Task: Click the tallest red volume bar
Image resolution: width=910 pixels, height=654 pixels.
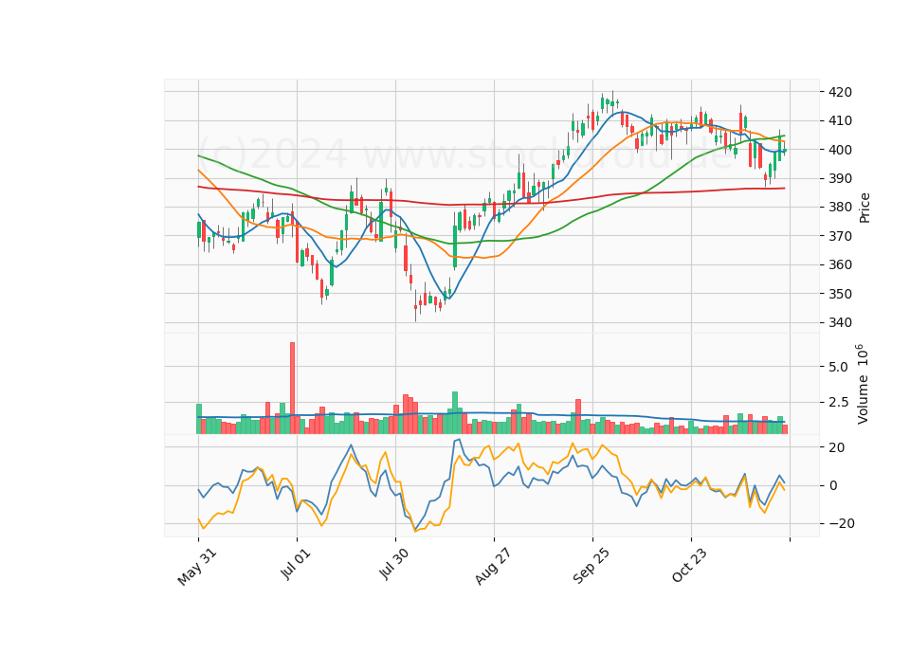Action: [293, 389]
